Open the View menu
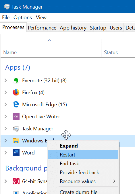This screenshot has height=194, width=135. [x=41, y=17]
